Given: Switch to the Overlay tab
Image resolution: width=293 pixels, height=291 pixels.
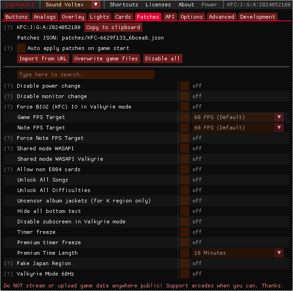Looking at the screenshot, I should click(x=73, y=17).
